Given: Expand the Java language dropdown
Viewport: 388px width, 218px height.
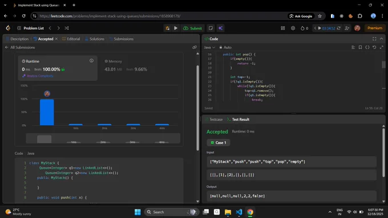Looking at the screenshot, I should 209,47.
